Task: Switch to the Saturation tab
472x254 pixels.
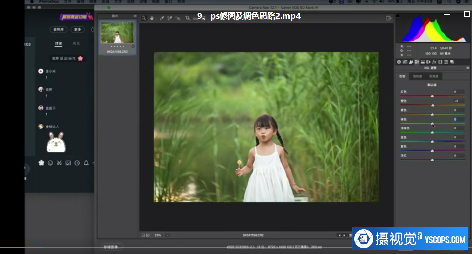Action: click(x=417, y=76)
